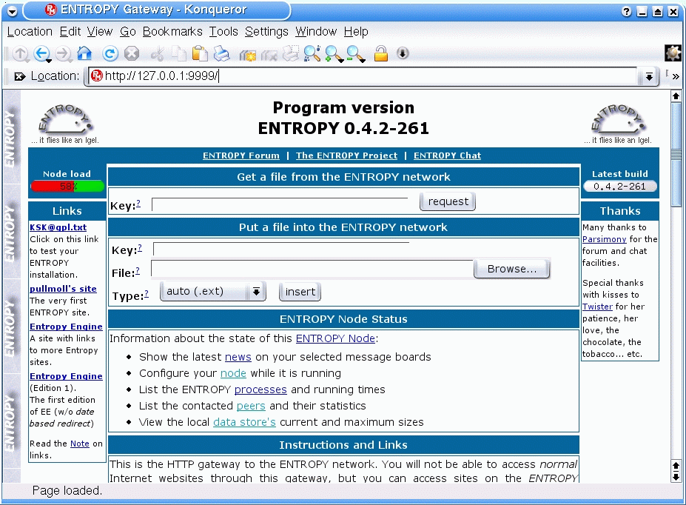This screenshot has height=505, width=686.
Task: Open the window menu icon in title bar
Action: point(12,11)
